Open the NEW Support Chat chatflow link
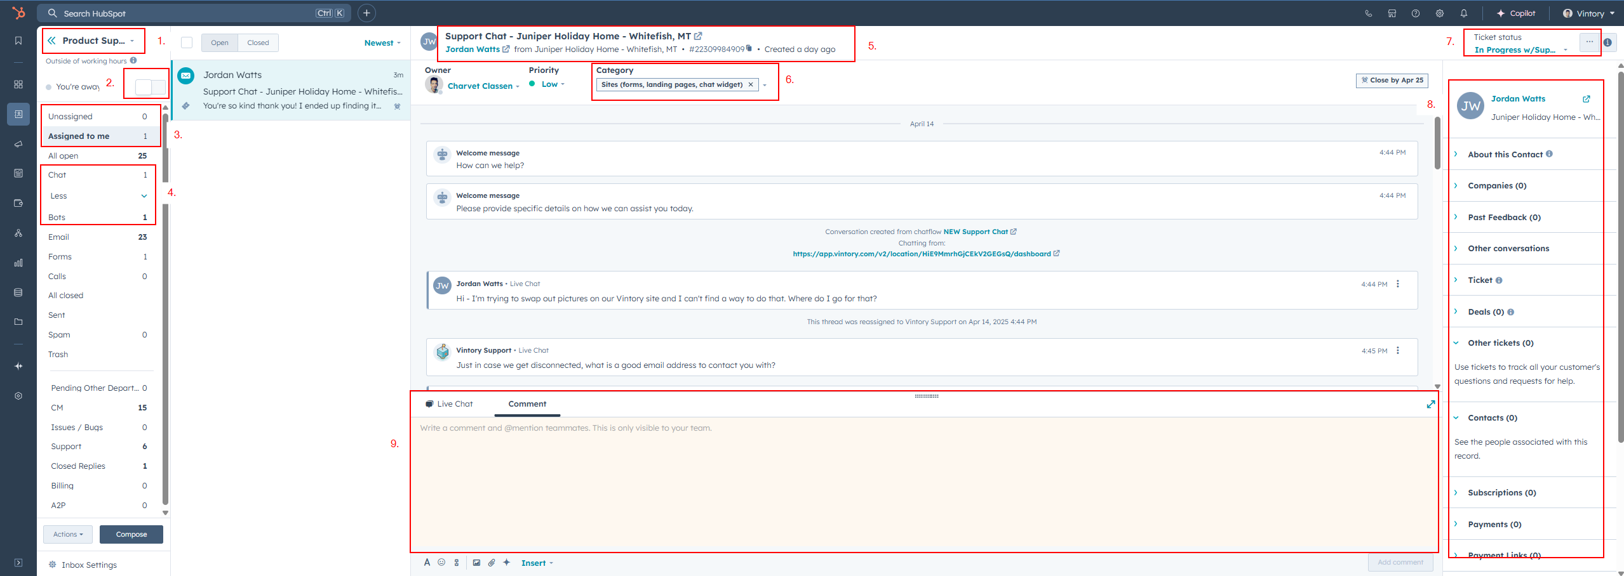Screen dimensions: 1624x576 coord(976,232)
